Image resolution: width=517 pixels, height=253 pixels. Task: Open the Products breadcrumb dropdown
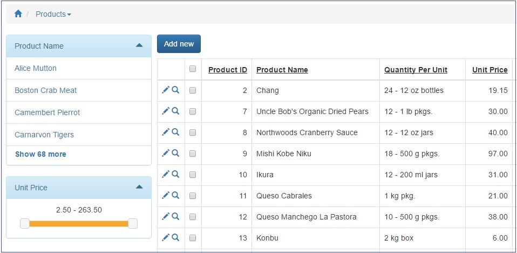click(x=53, y=14)
